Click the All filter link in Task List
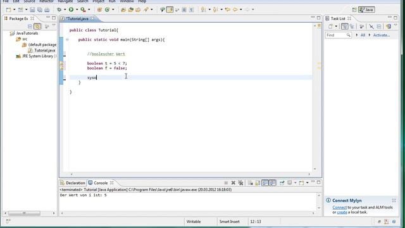The width and height of the screenshot is (405, 228). tap(363, 35)
